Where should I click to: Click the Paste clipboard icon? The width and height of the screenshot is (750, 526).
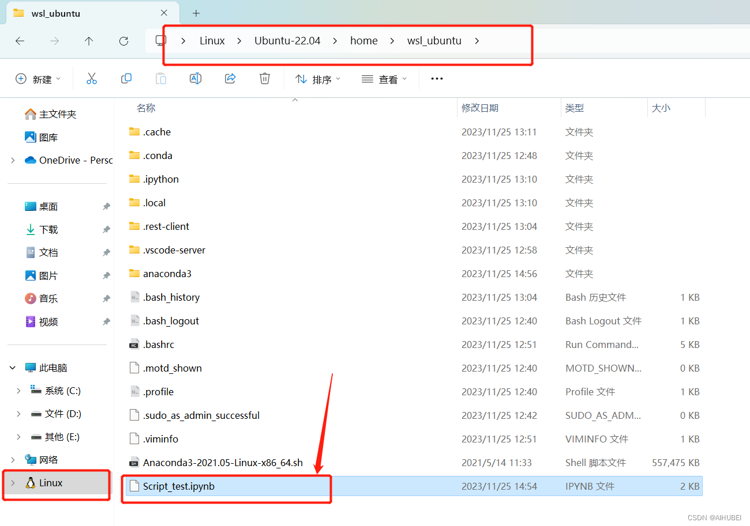[161, 79]
